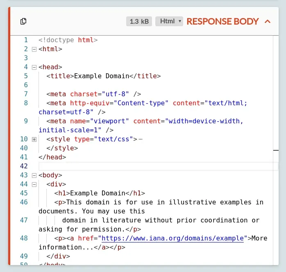Click the h1 Example Domain line
Screen dimensions: 286x272
100,193
